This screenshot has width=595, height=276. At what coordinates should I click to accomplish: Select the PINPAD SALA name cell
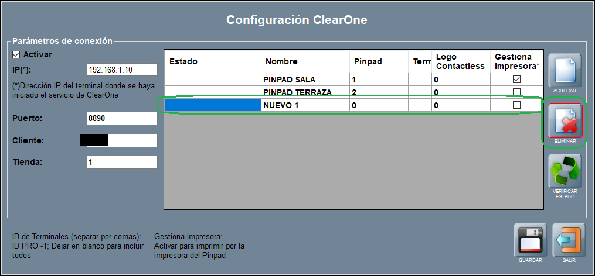point(305,79)
